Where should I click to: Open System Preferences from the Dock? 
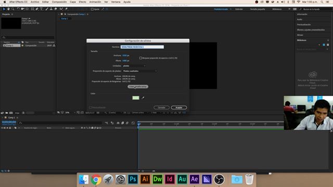click(x=120, y=180)
